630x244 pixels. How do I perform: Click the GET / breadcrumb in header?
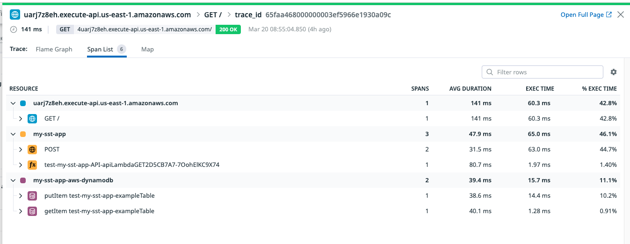[x=213, y=14]
